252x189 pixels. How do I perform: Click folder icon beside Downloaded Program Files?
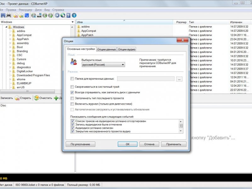click(x=14, y=75)
